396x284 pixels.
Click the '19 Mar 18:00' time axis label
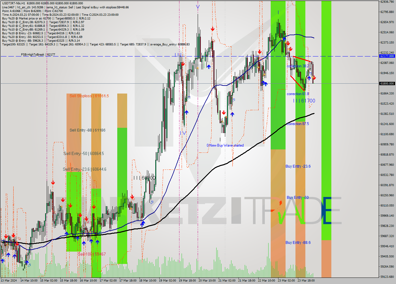coord(187,280)
